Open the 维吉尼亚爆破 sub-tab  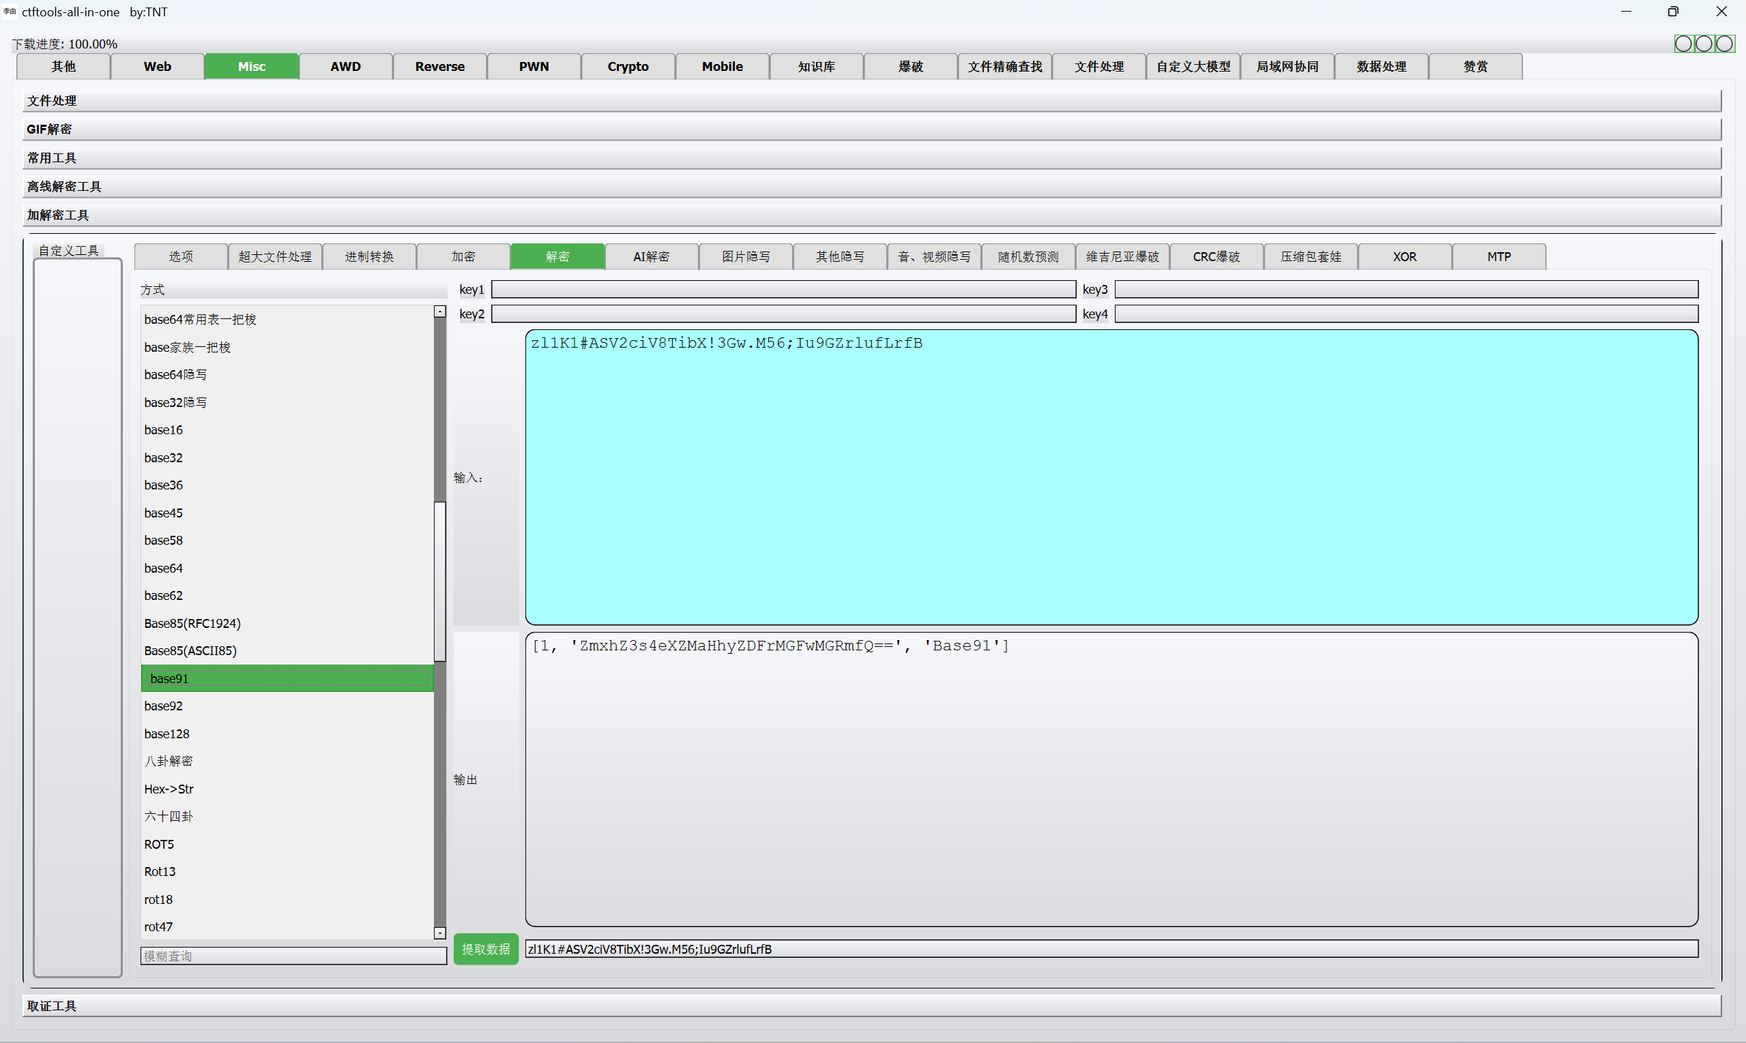point(1123,256)
